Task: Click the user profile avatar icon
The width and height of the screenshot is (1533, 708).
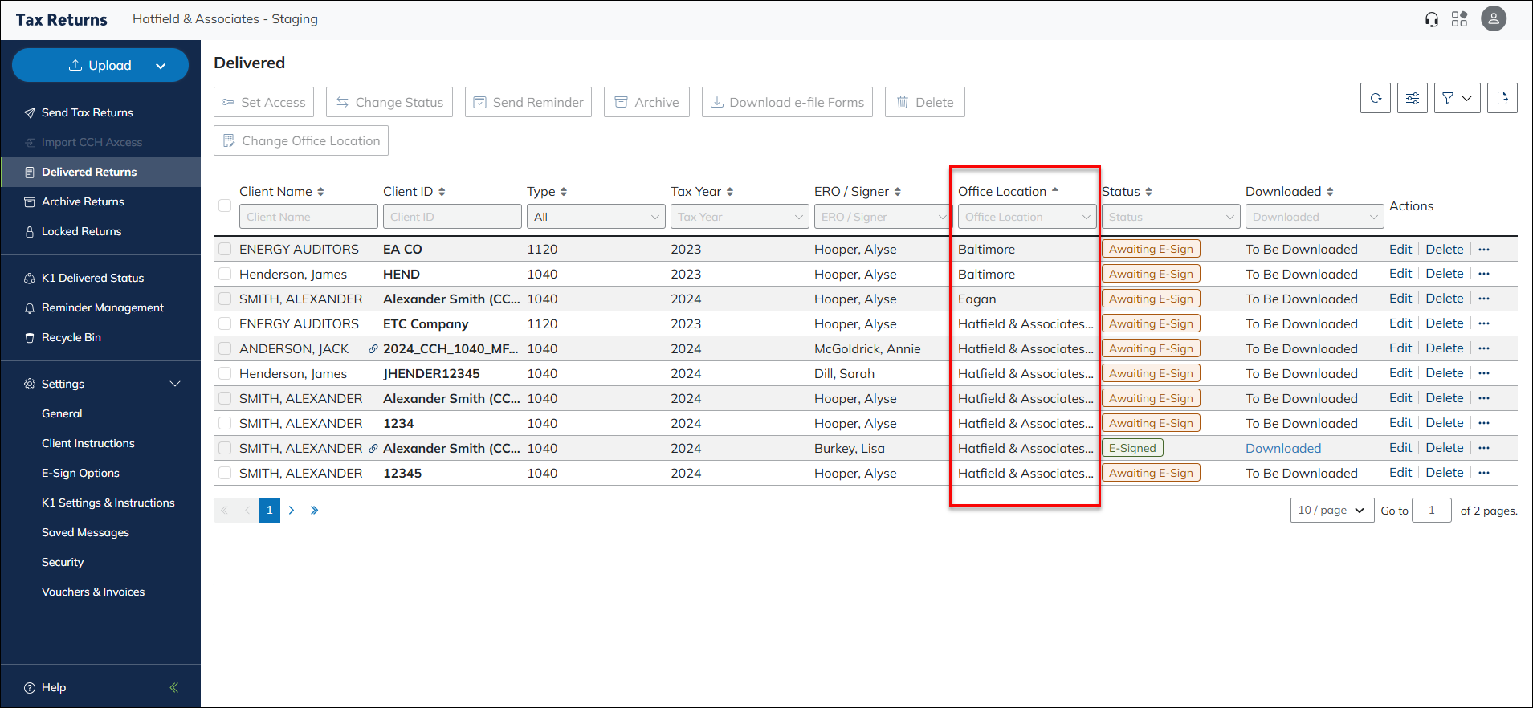Action: 1493,19
